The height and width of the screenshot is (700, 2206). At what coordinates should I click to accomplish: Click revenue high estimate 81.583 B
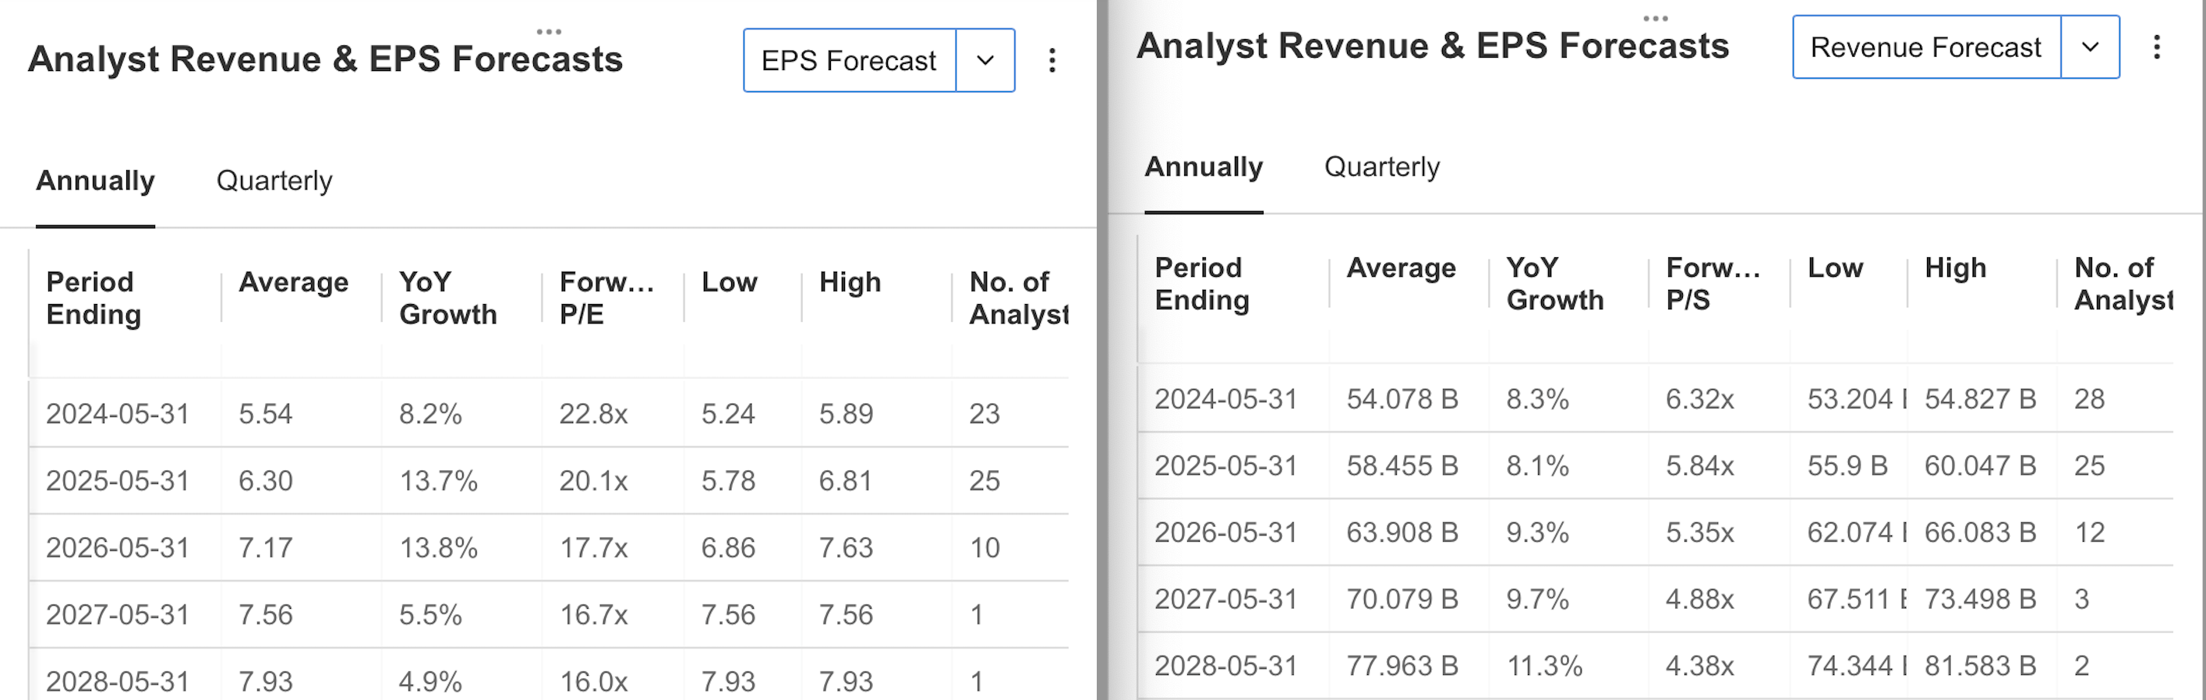click(1981, 666)
